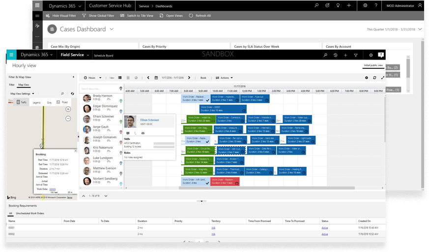Open the Field Service area dropdown chevron
Screen dimensions: 429x252
point(88,55)
